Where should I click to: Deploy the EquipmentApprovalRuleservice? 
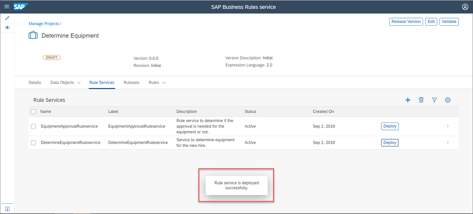(390, 126)
